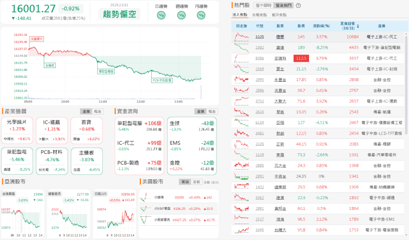Select PCB-製造 +75億 fund flow row

139,165
